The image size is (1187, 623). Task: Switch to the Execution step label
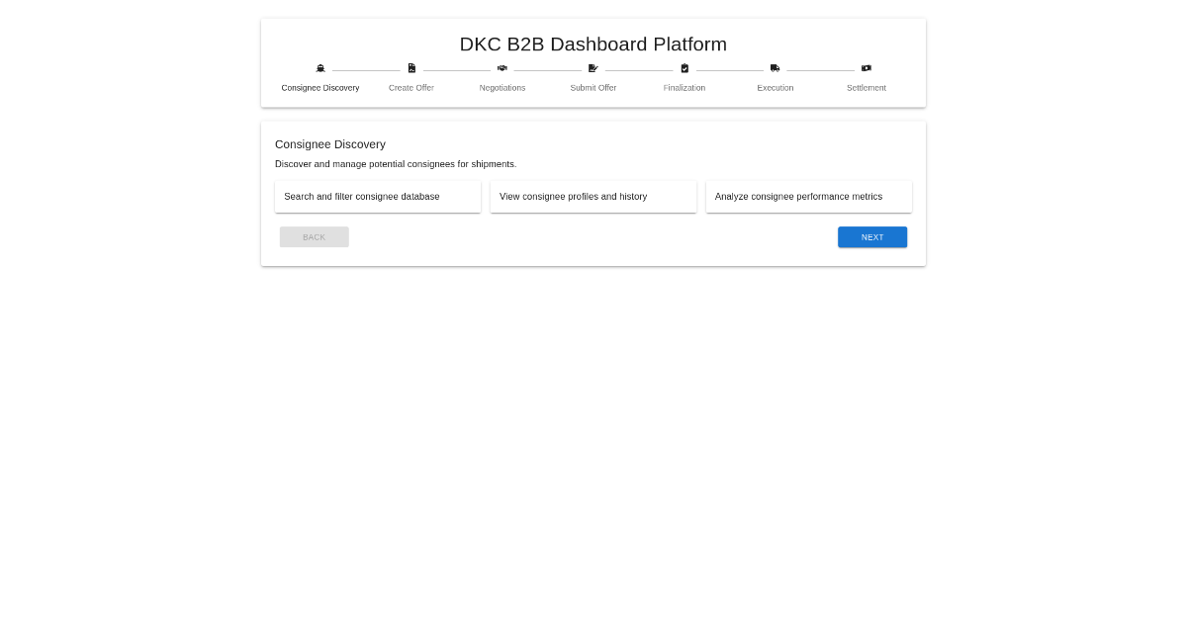point(776,88)
